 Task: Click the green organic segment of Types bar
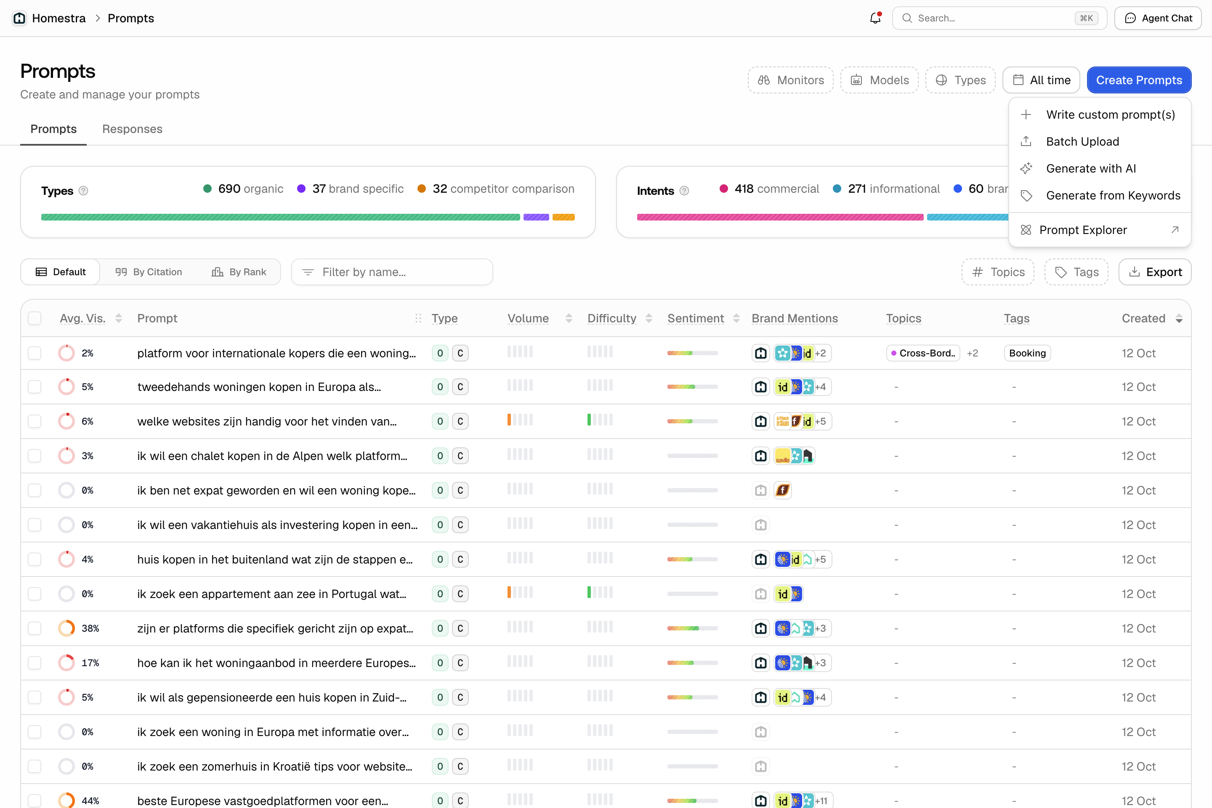tap(280, 217)
